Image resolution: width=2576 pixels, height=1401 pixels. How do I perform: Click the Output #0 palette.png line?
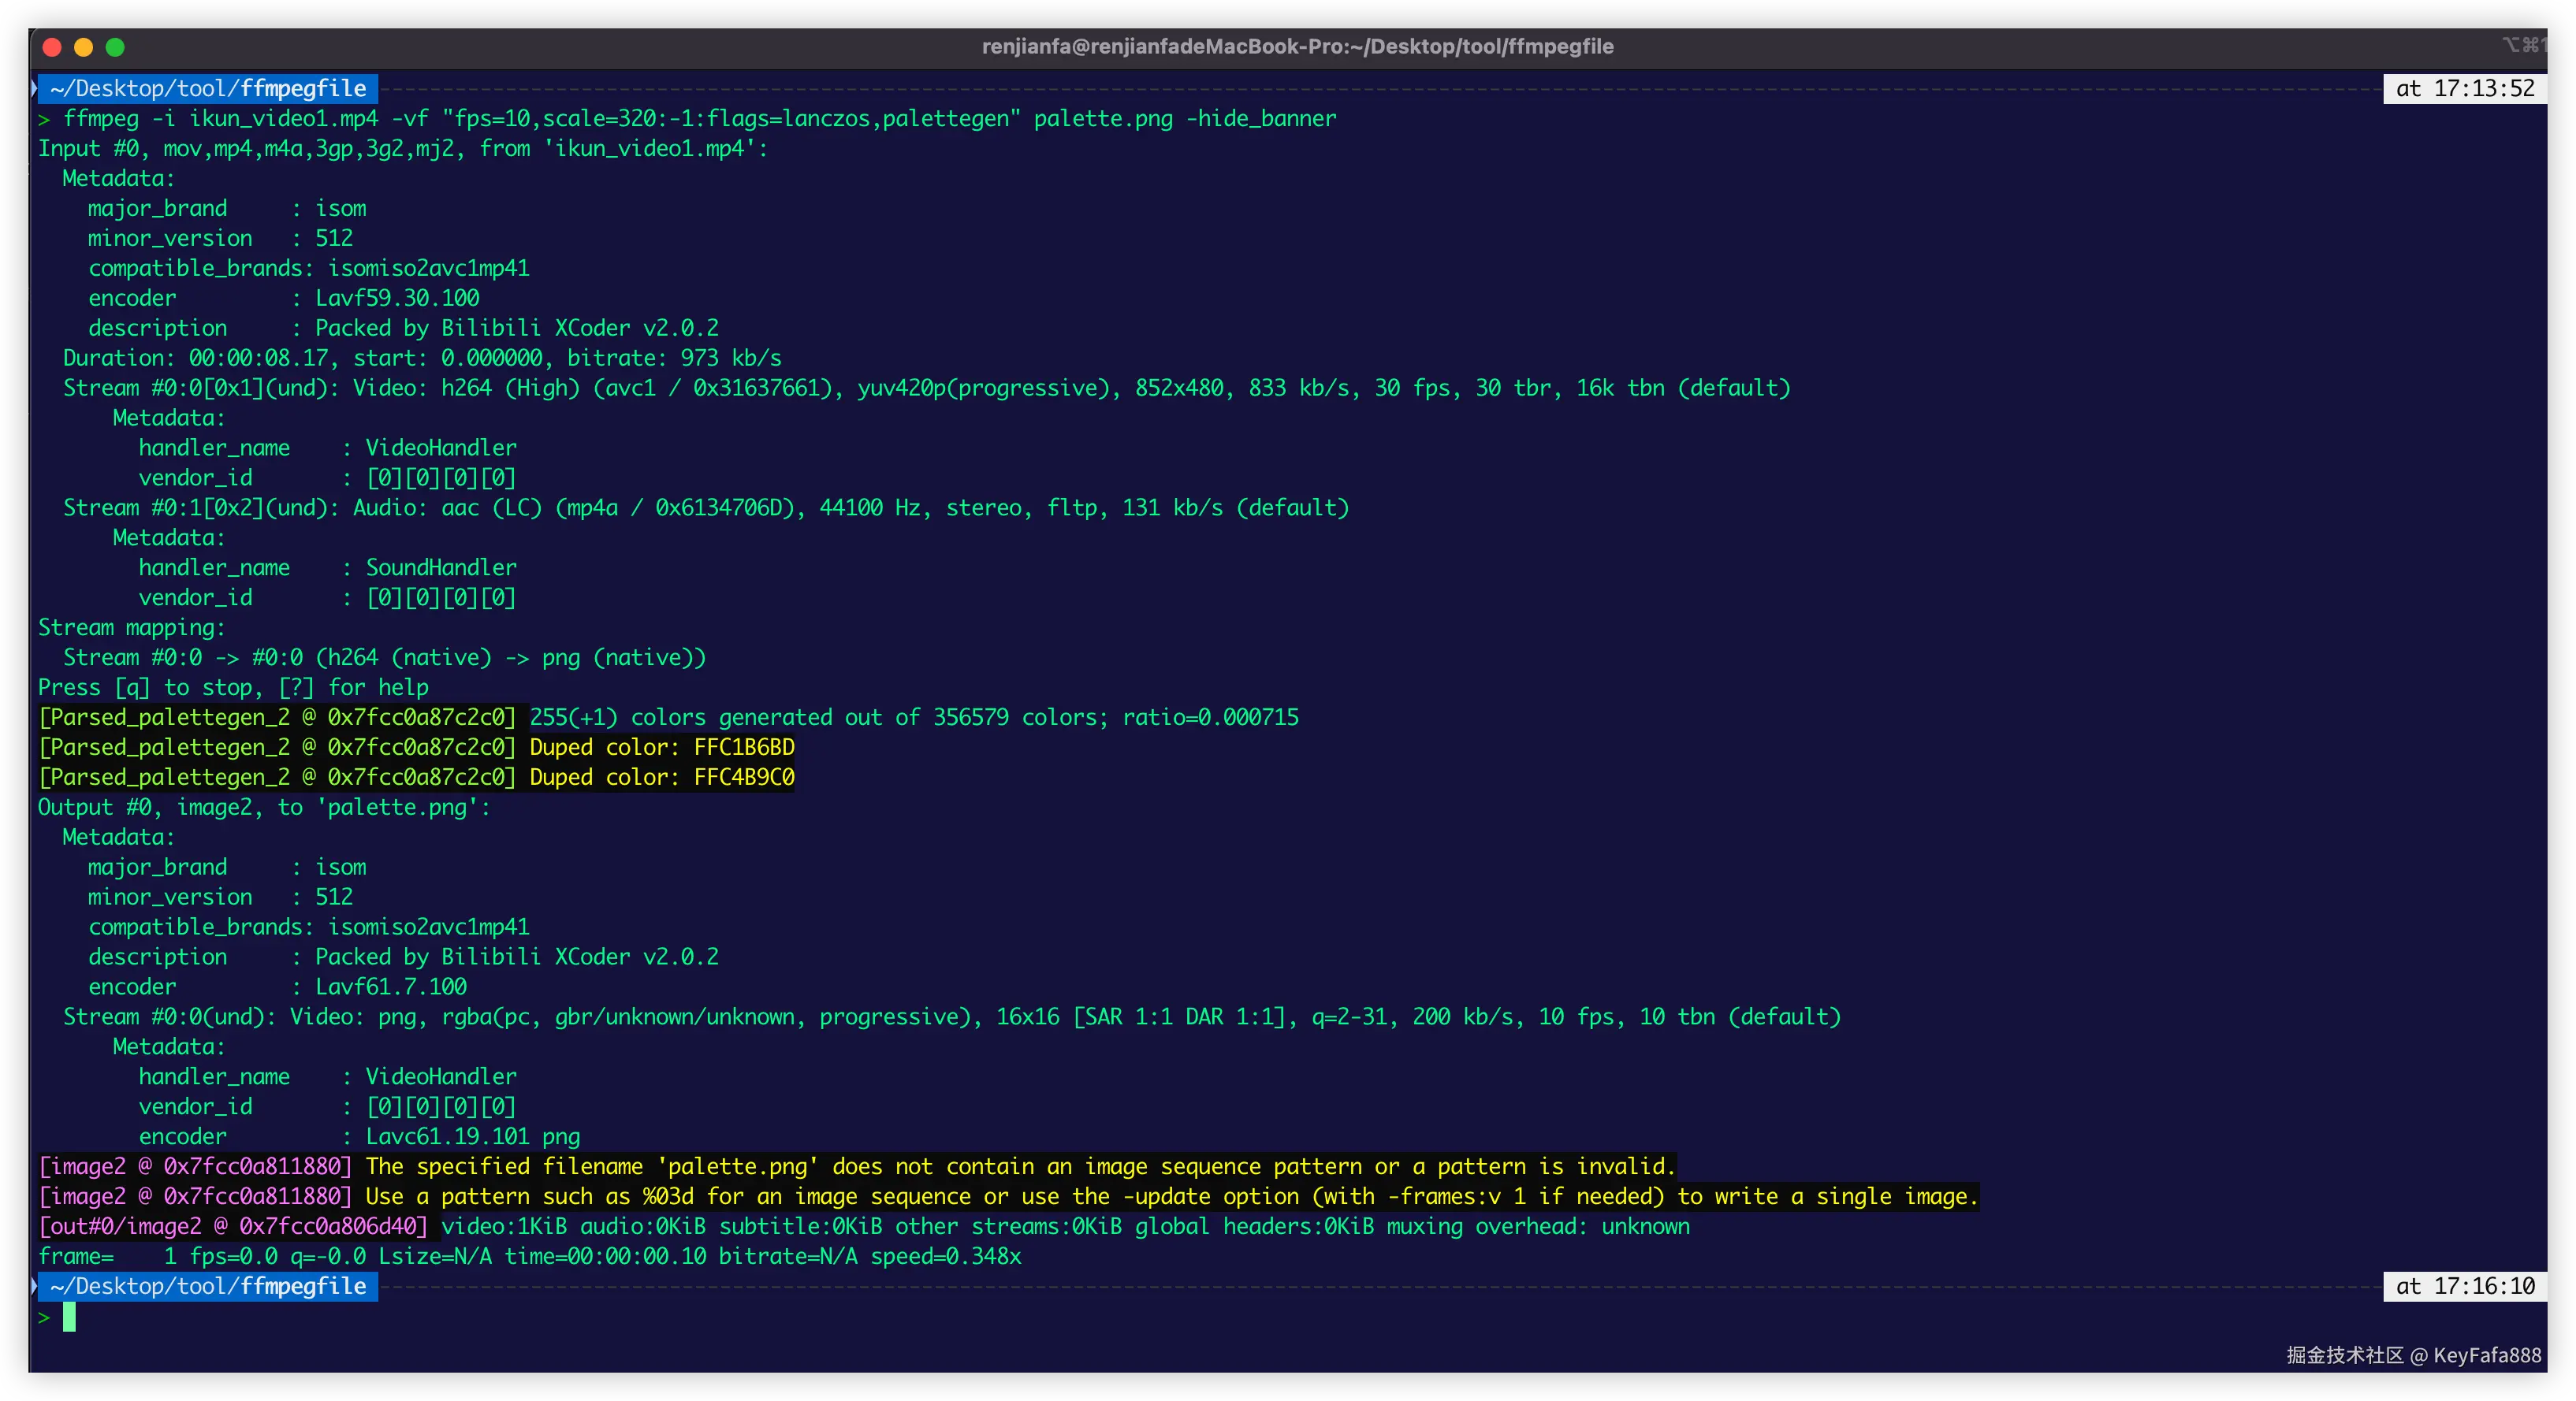click(264, 808)
